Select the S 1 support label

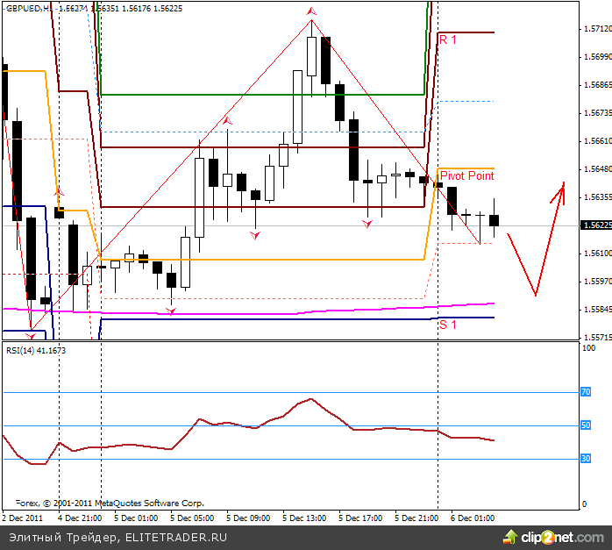(x=448, y=325)
